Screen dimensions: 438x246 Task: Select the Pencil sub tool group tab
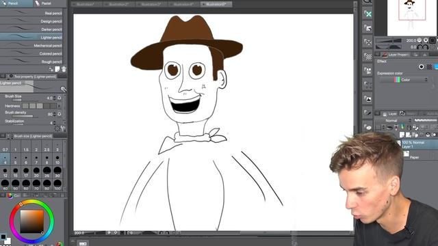pos(16,3)
